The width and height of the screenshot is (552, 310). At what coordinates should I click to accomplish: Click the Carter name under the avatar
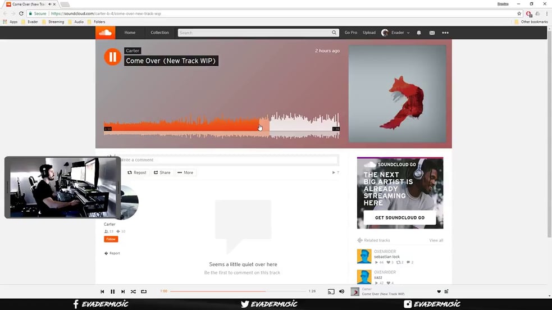tap(110, 224)
